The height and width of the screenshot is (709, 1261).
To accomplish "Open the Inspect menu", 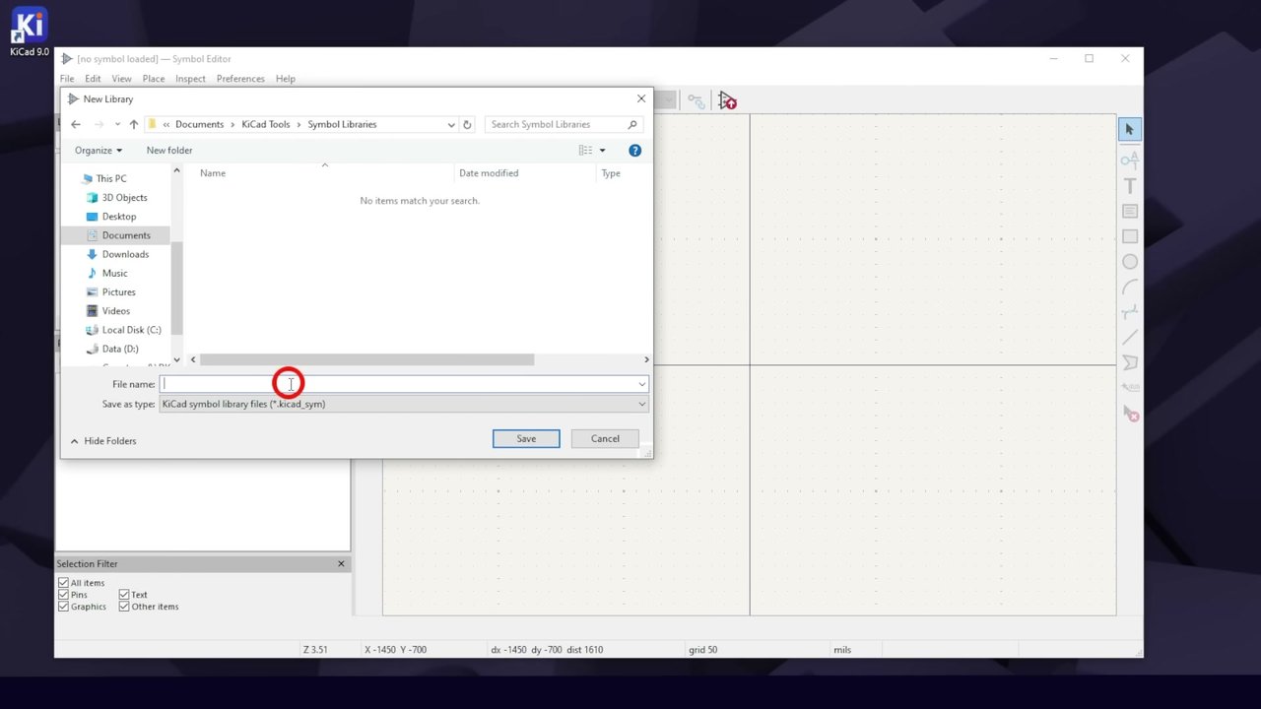I will click(190, 79).
